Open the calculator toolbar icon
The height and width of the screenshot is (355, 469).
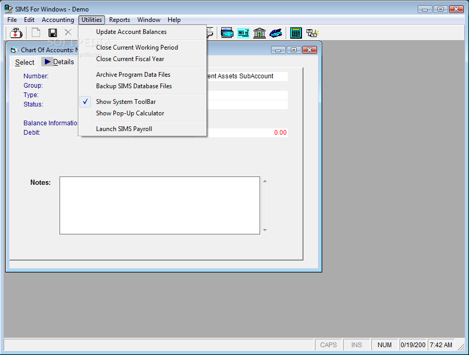[296, 33]
